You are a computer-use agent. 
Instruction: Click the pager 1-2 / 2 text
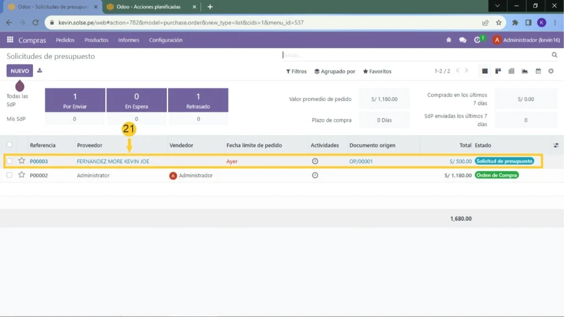pos(442,71)
